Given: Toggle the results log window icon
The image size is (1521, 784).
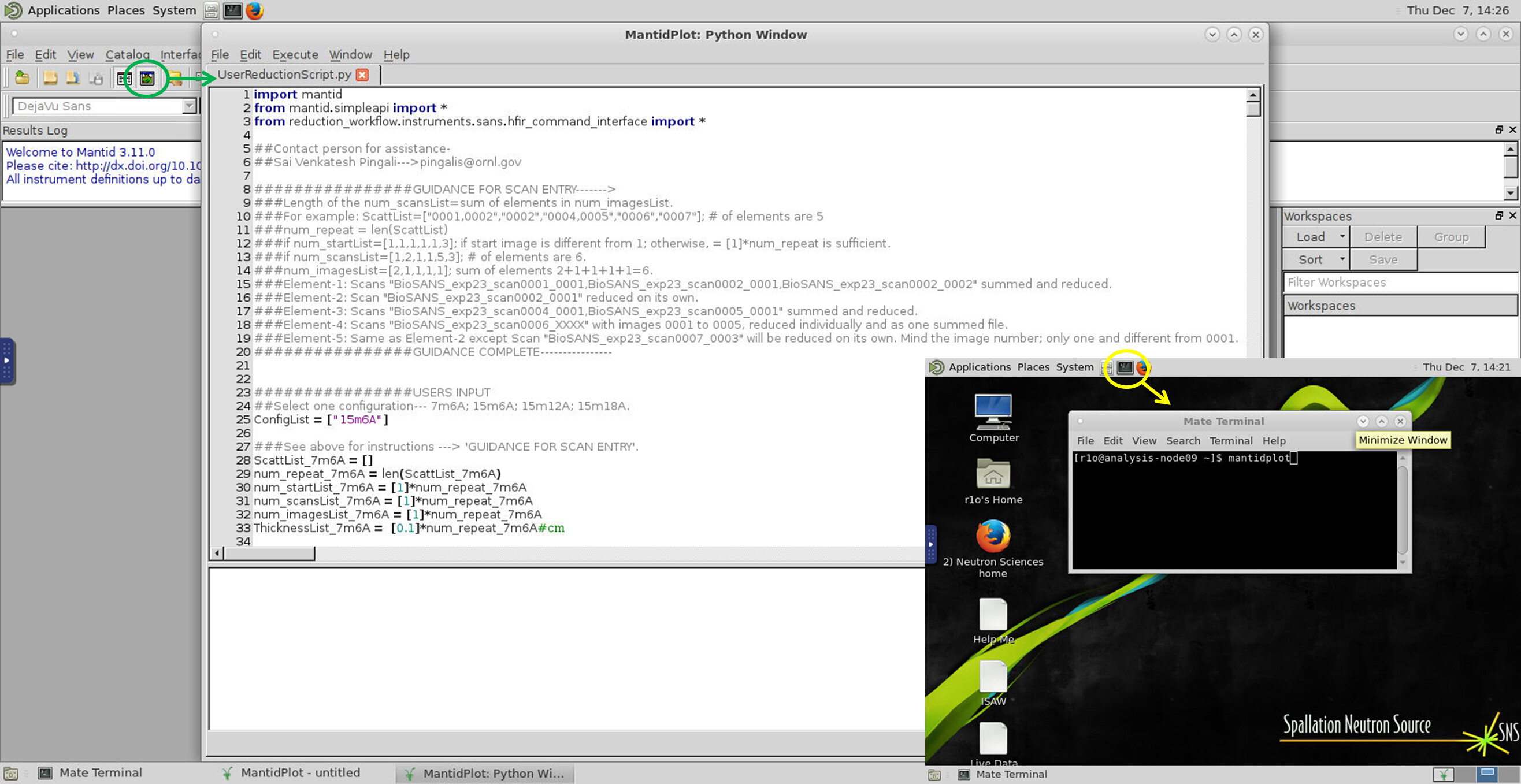Looking at the screenshot, I should [x=124, y=78].
